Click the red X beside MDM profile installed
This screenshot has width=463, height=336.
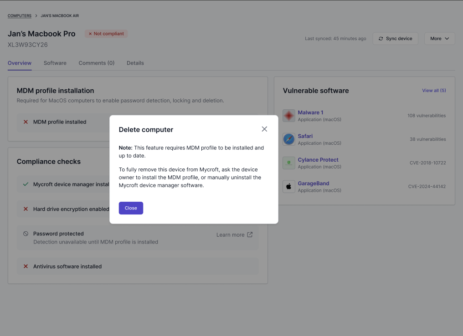click(26, 122)
